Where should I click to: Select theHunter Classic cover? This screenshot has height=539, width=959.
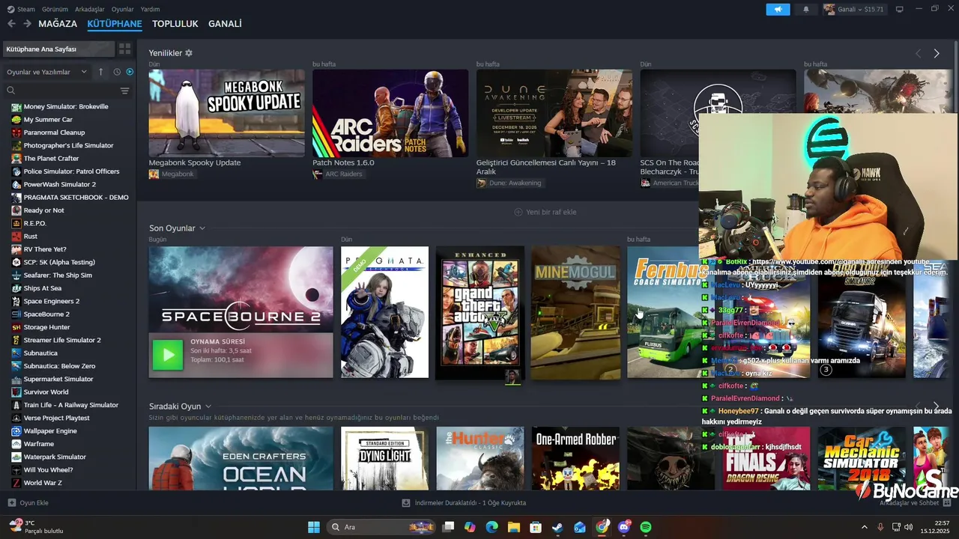coord(480,458)
